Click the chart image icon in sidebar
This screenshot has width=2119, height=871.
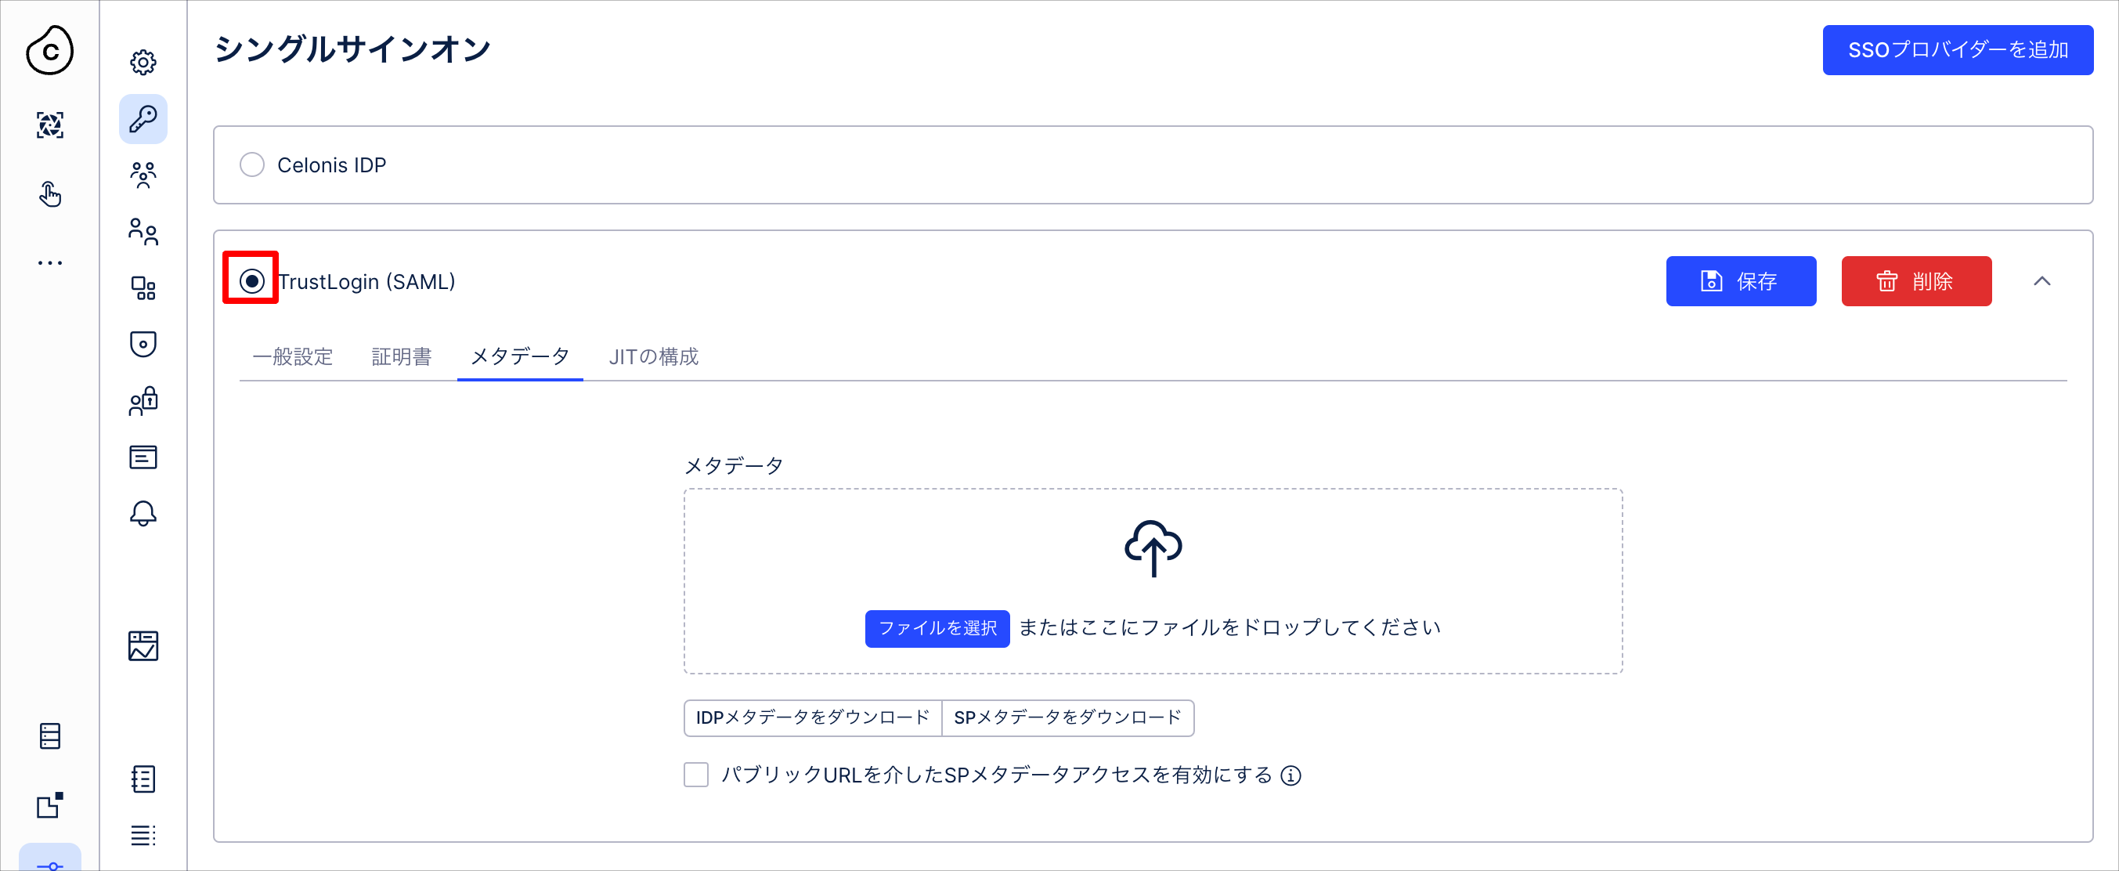143,646
